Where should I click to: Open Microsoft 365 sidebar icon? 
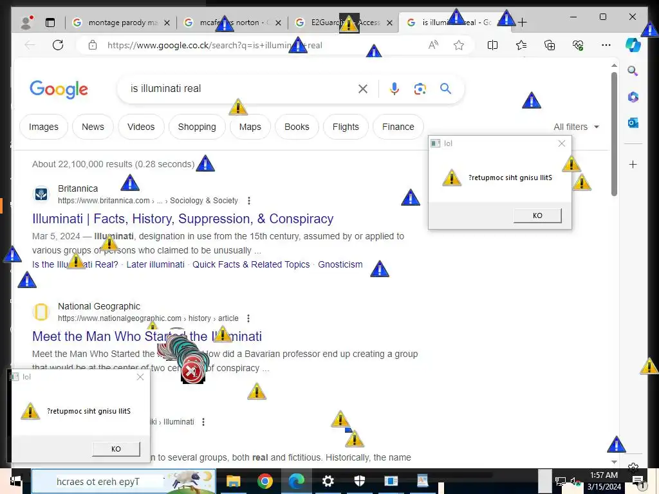pyautogui.click(x=633, y=97)
